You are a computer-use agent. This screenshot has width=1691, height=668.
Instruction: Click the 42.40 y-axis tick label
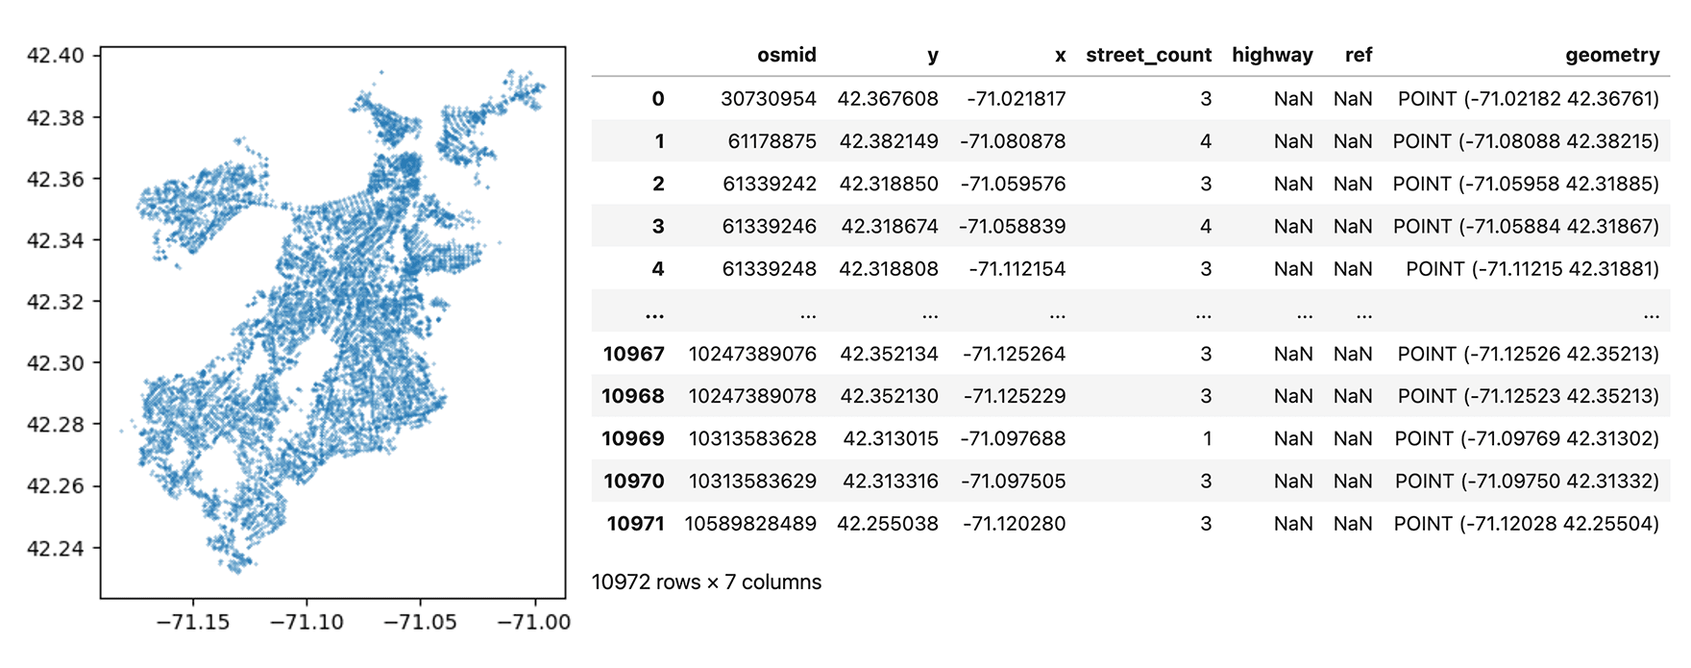(x=55, y=56)
